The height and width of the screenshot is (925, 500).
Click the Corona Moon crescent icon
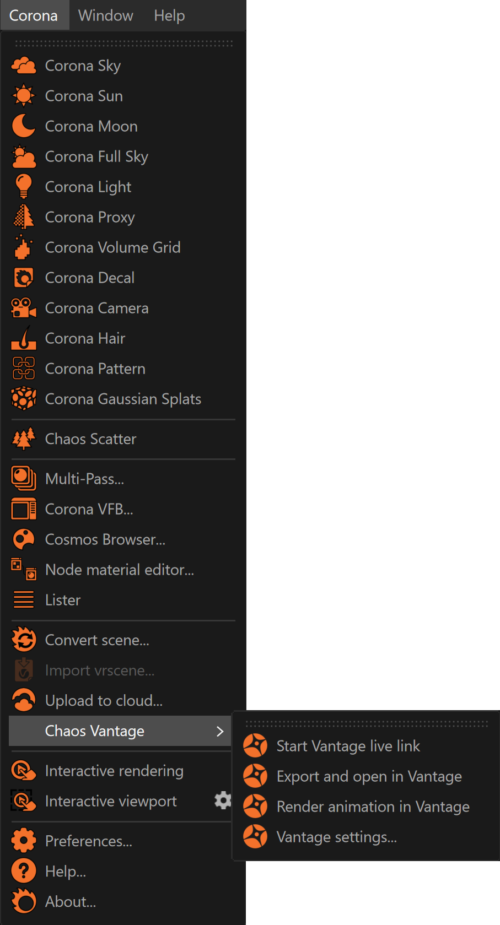(24, 126)
